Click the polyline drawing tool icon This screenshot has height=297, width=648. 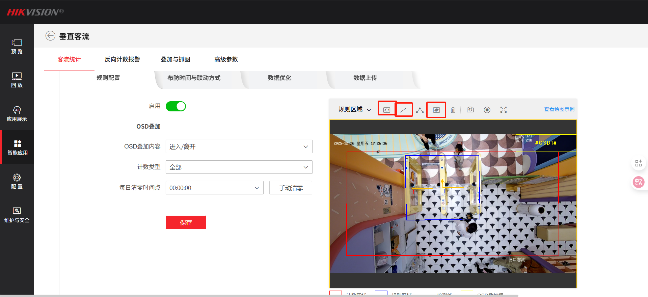click(420, 110)
